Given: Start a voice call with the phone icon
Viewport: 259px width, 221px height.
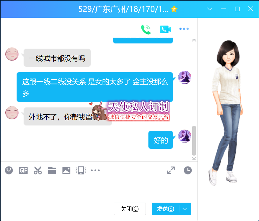Looking at the screenshot, I should pyautogui.click(x=146, y=29).
